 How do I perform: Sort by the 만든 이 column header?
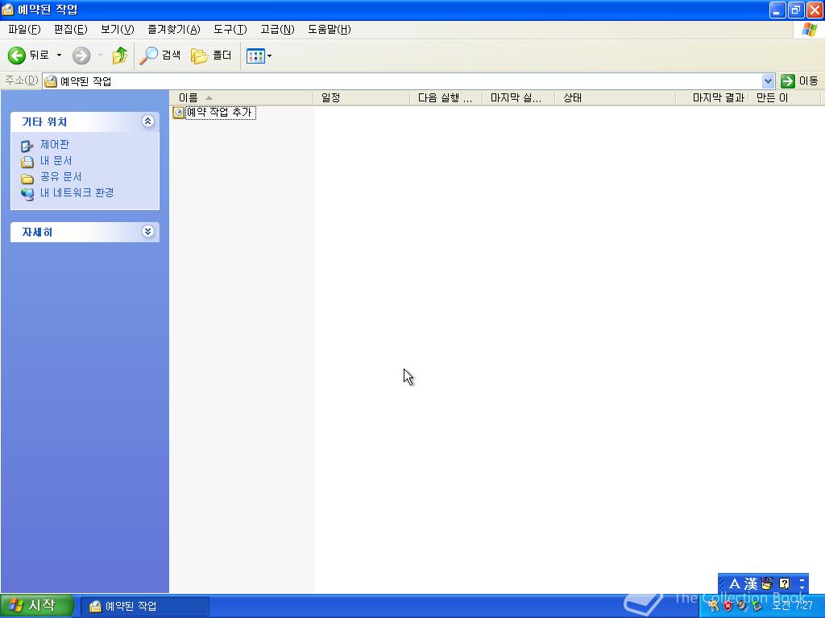[784, 97]
